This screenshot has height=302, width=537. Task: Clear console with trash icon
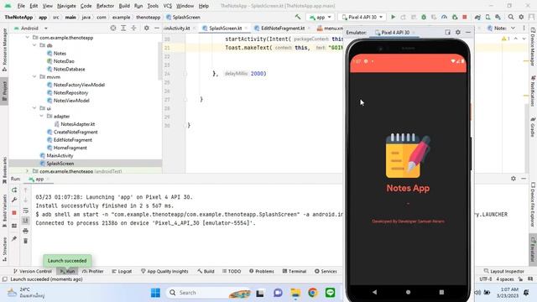26,241
